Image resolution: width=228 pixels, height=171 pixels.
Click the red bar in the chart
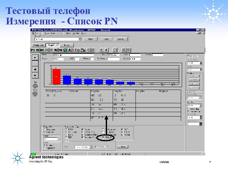[56, 77]
